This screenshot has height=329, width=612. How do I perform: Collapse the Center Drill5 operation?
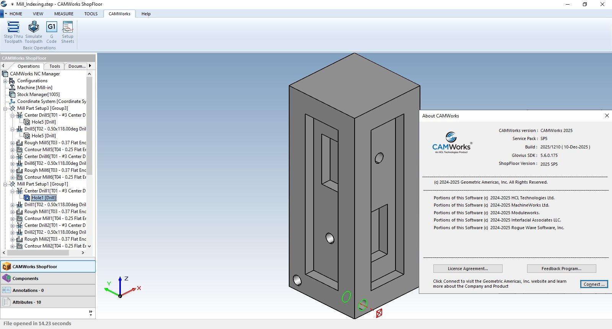[12, 115]
